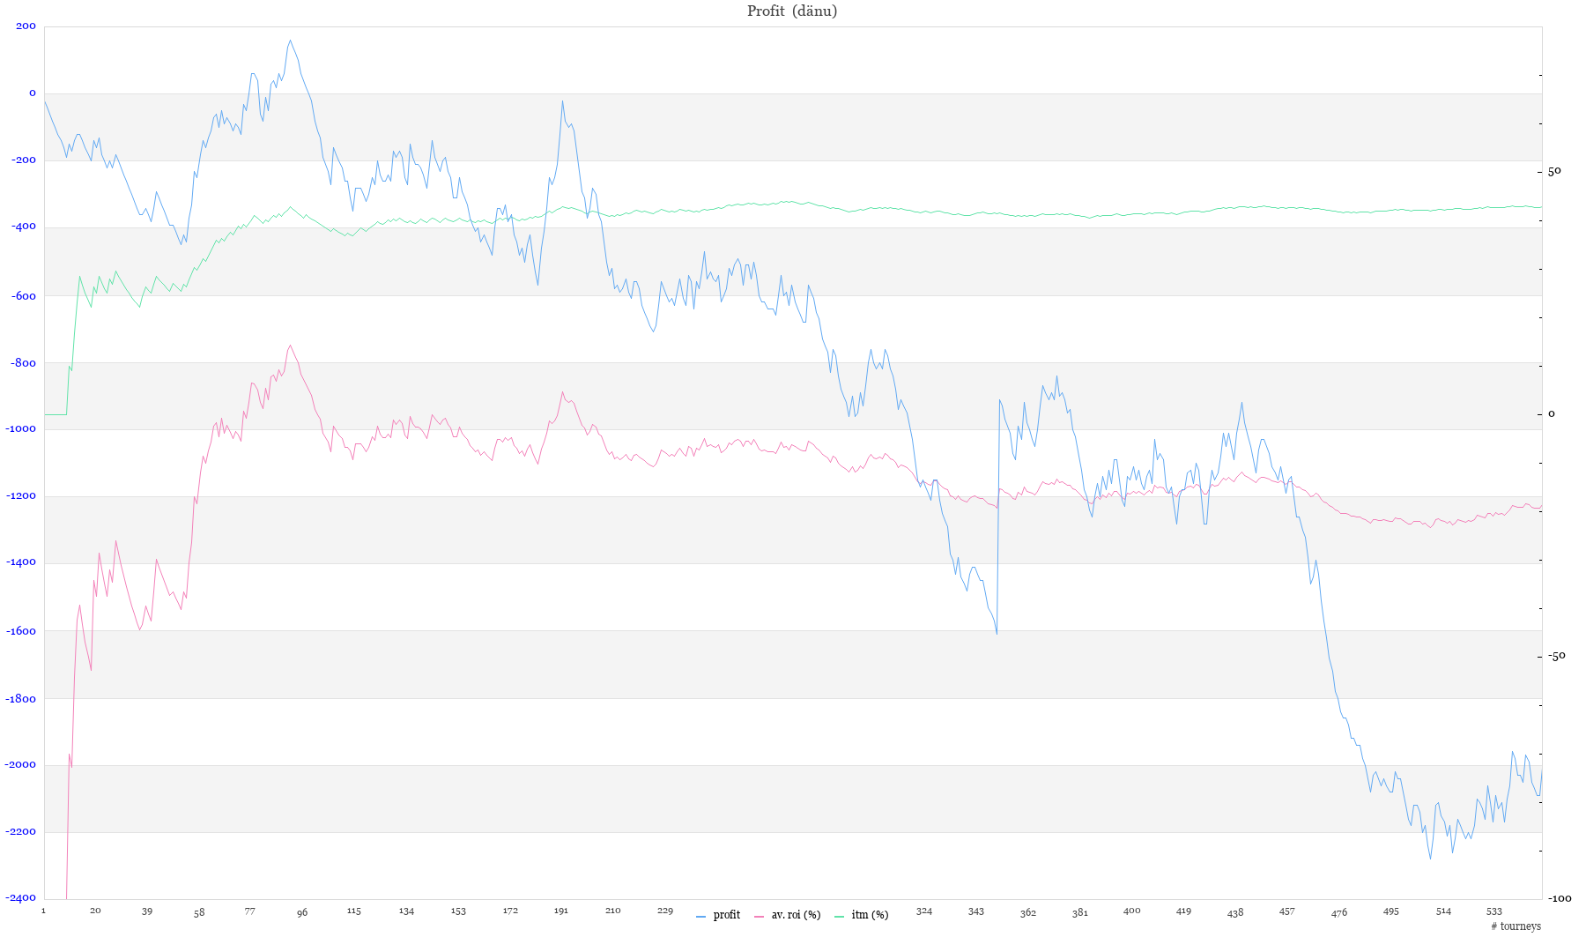Click x-axis tick label 20

pos(95,911)
